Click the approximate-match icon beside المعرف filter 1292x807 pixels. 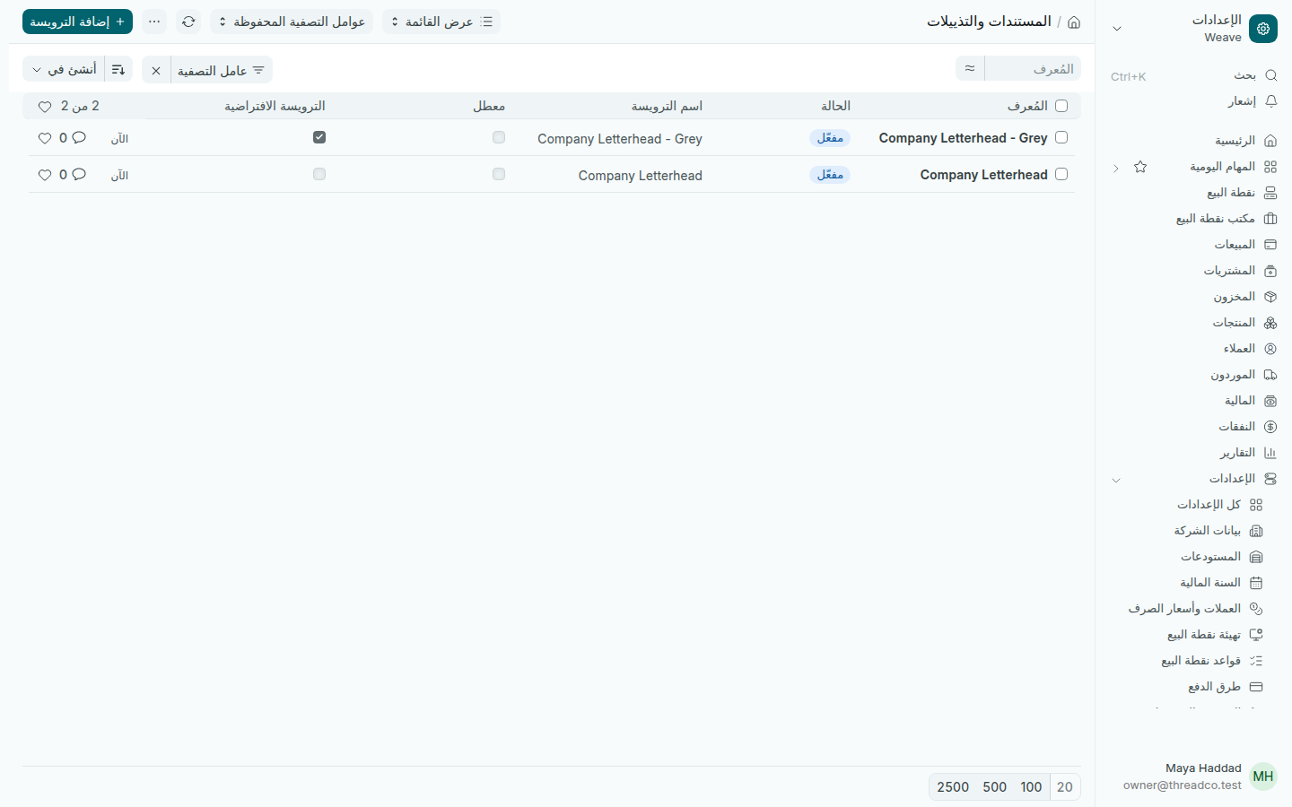(970, 68)
